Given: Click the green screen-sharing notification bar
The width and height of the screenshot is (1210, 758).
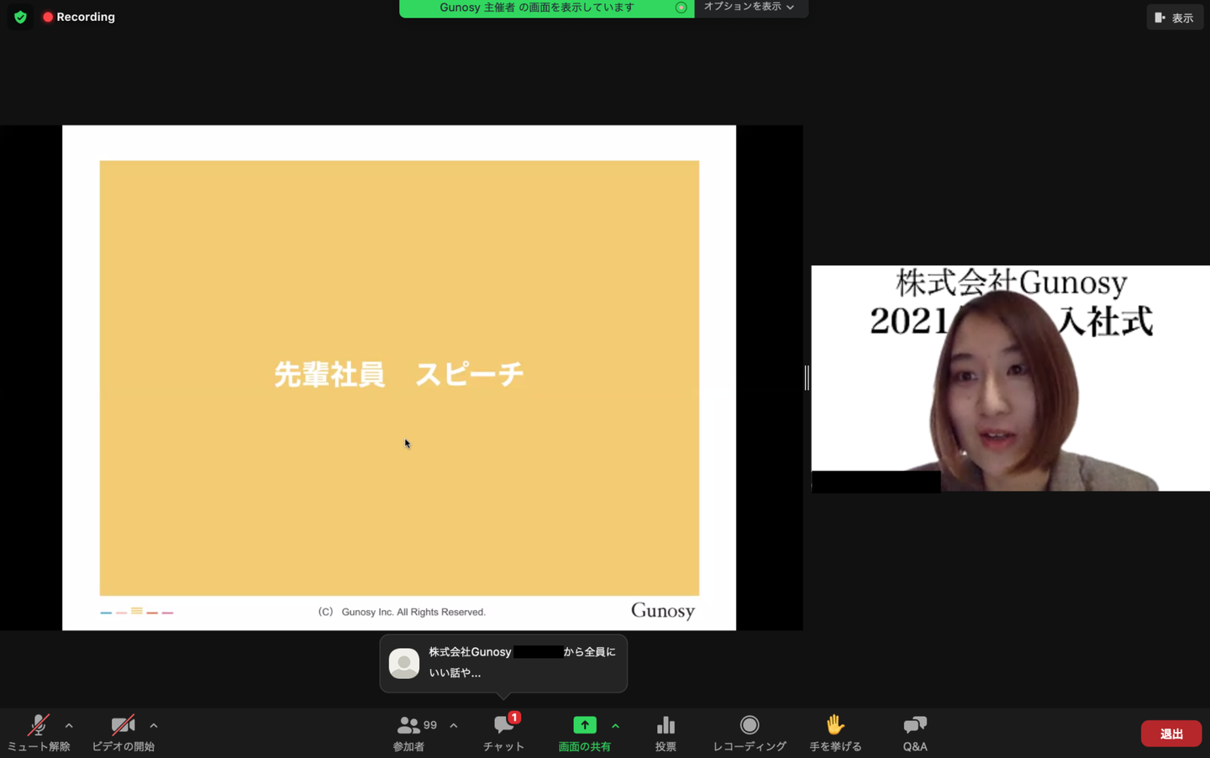Looking at the screenshot, I should 546,8.
